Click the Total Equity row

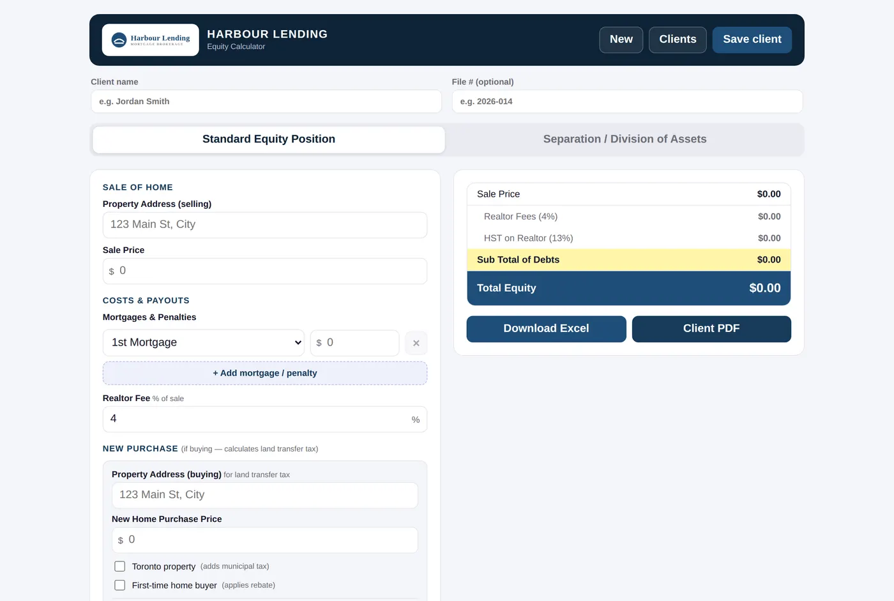629,288
